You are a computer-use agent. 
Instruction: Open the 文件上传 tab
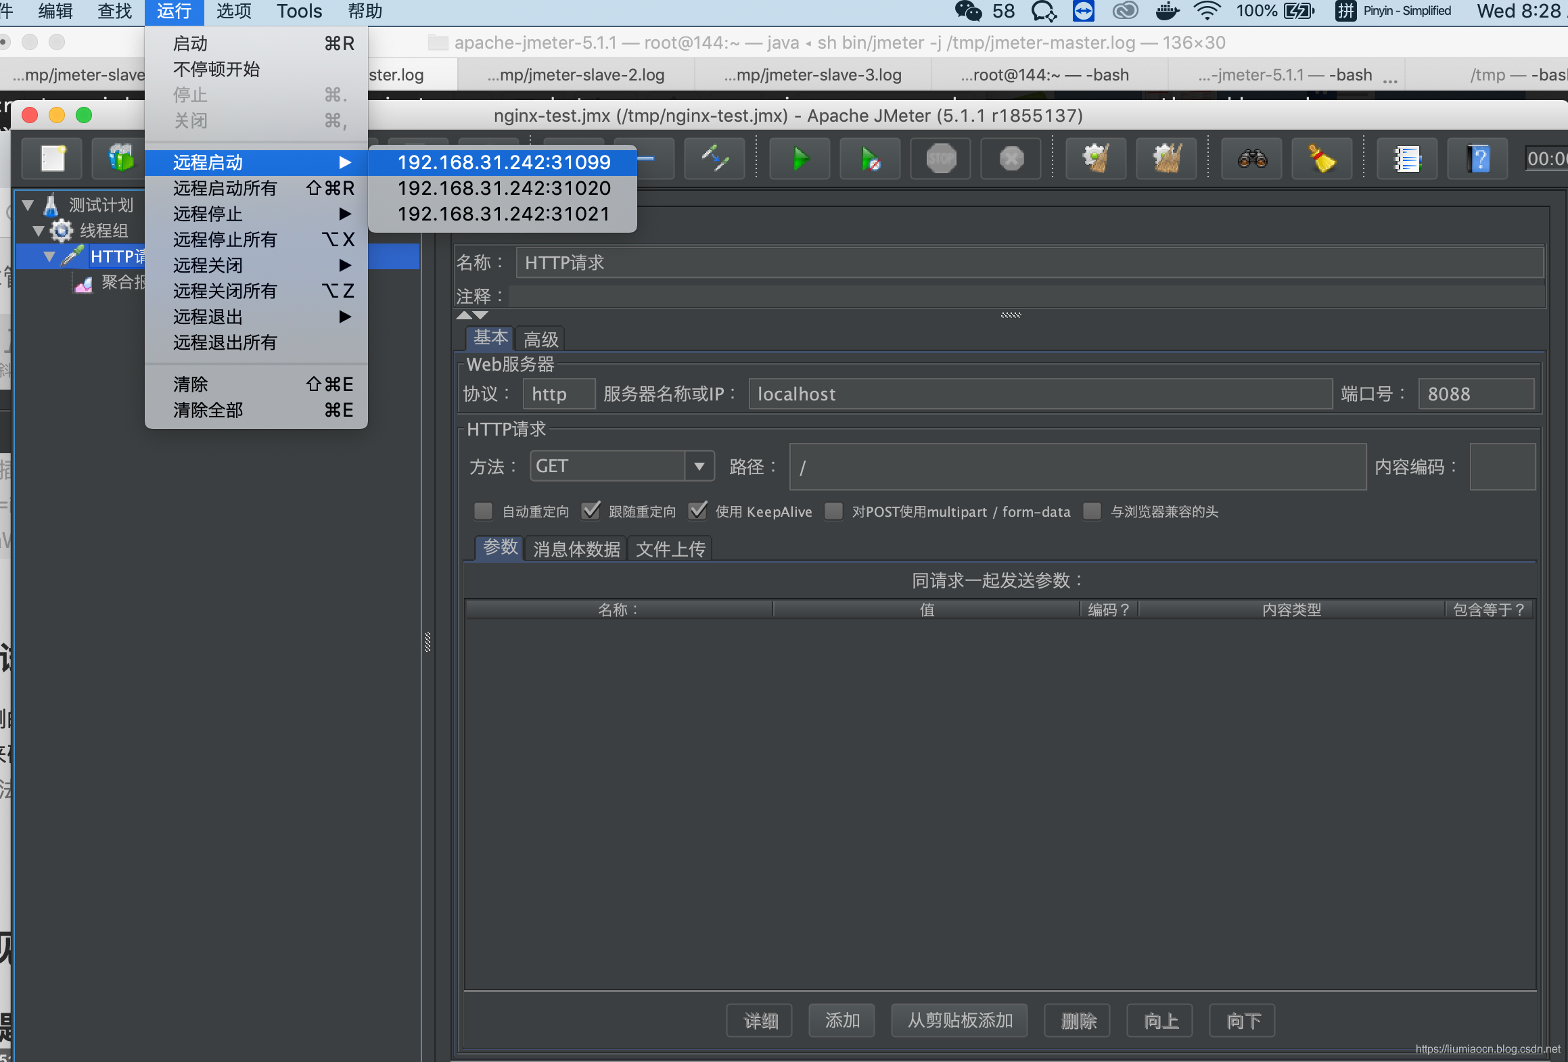670,549
